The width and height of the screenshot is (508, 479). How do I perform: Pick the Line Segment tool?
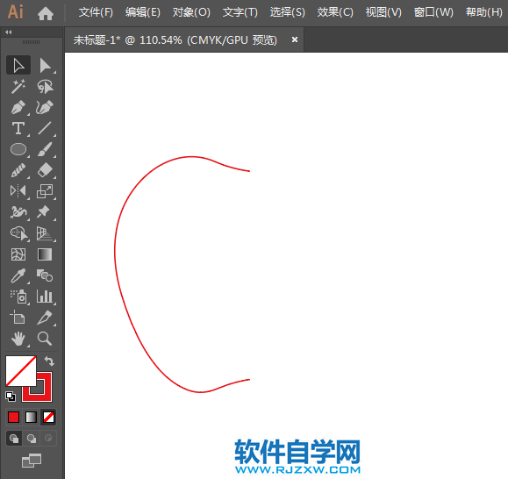[45, 128]
